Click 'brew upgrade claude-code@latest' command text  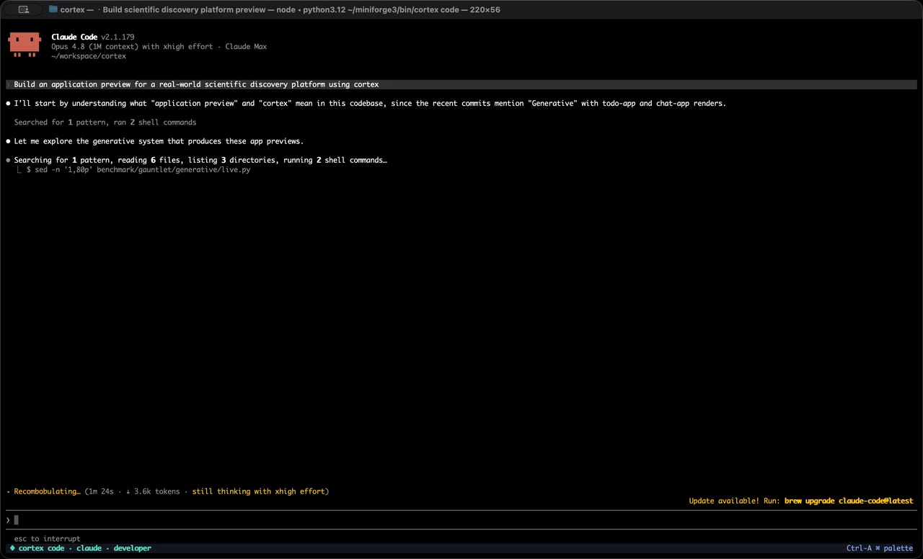tap(849, 501)
